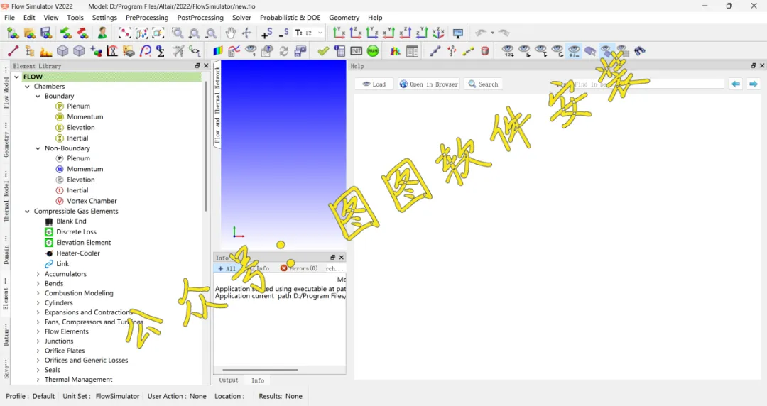Click the Search button in Help
Screen dimensions: 767x406
[484, 84]
